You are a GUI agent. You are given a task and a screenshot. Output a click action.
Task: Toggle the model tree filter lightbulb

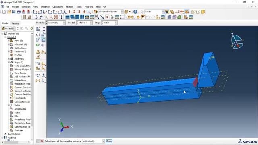[31, 29]
